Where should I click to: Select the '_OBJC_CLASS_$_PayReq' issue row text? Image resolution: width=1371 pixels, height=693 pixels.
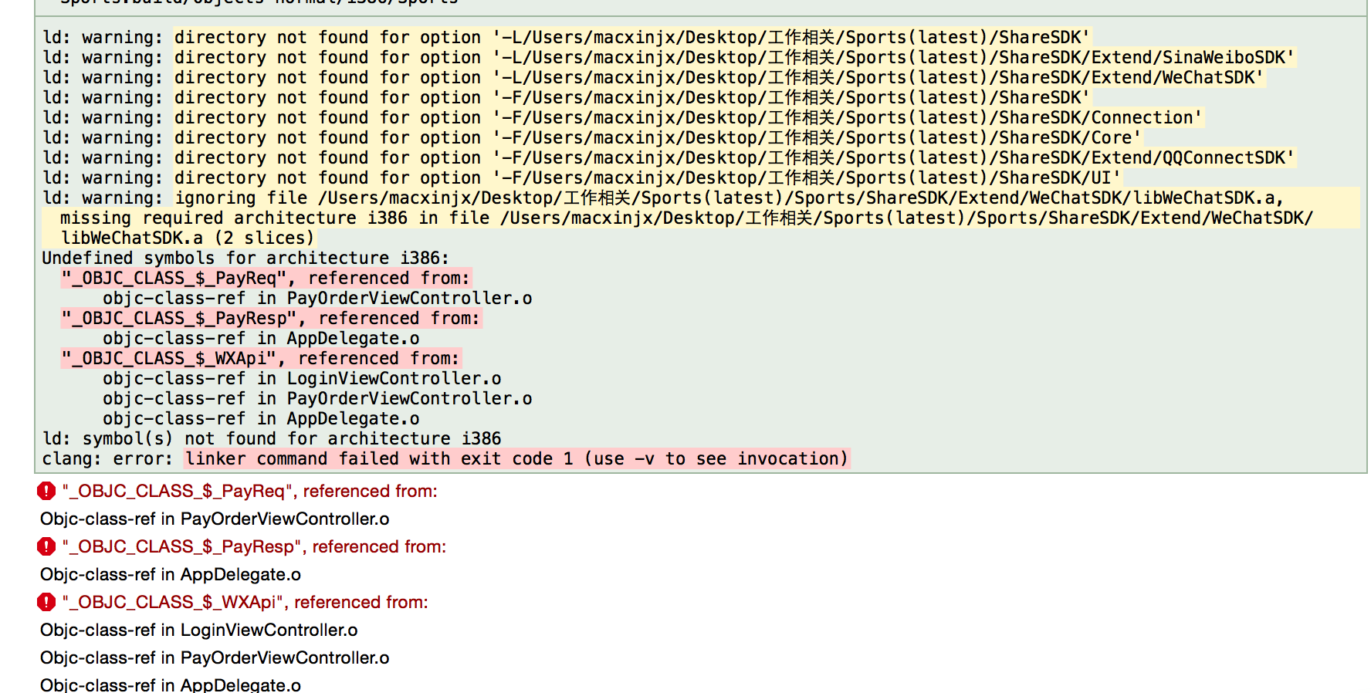[250, 491]
